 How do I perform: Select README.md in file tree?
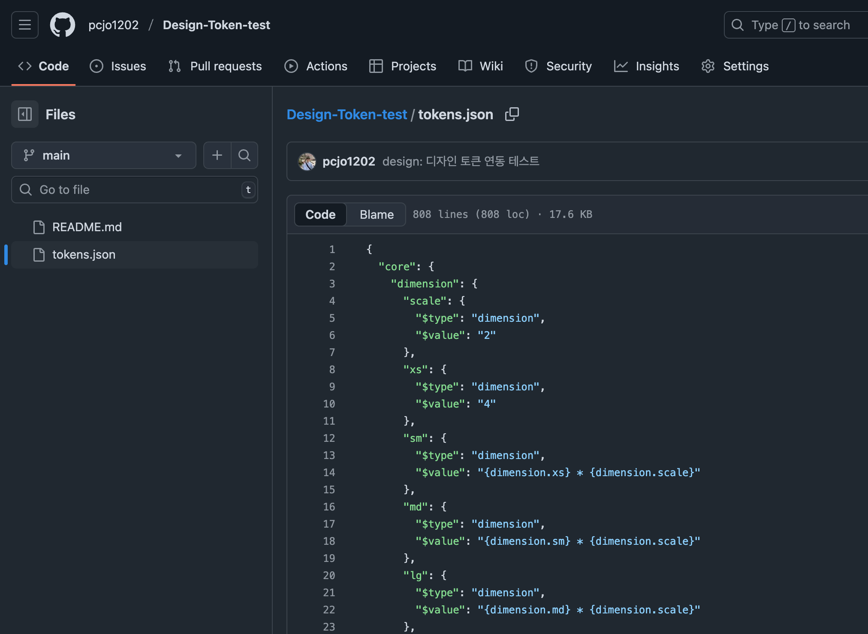[x=87, y=227]
